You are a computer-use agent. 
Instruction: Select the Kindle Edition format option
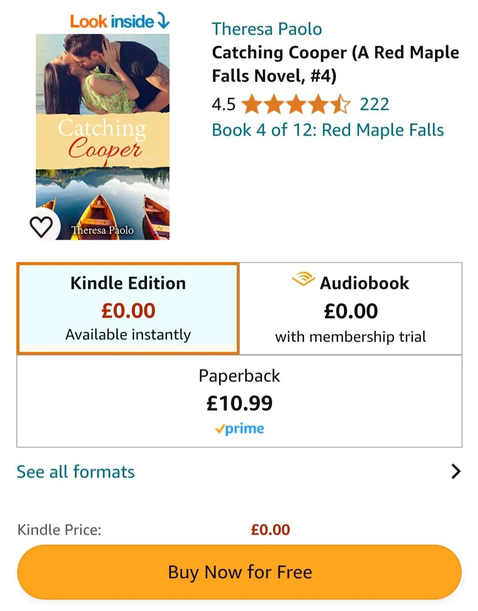point(128,308)
